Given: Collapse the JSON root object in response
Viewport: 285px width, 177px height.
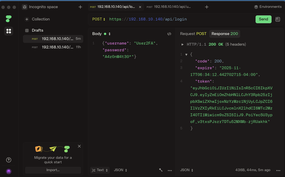Looking at the screenshot, I should [186, 55].
